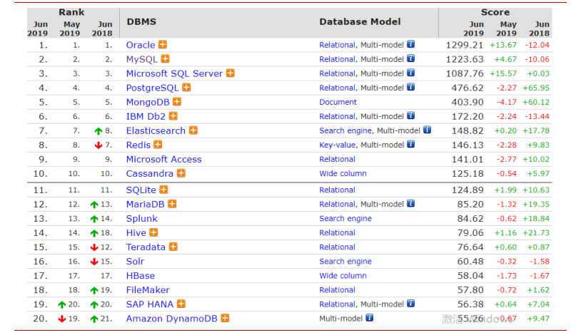Open the Solr link
Screen dimensions: 576x335
[135, 262]
